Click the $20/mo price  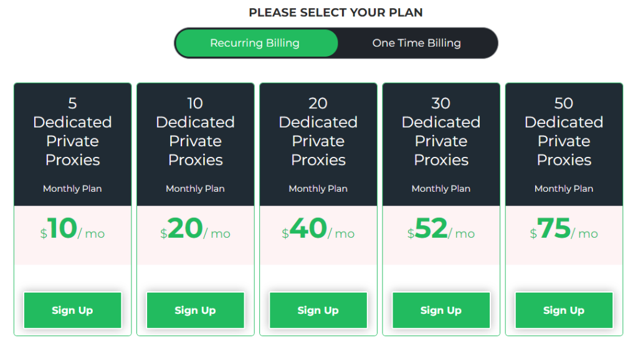pyautogui.click(x=195, y=230)
